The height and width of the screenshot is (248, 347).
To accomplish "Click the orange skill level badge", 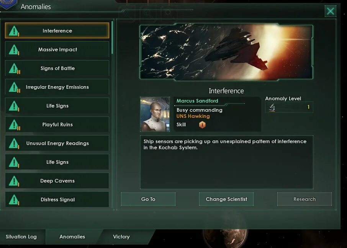I will [202, 125].
